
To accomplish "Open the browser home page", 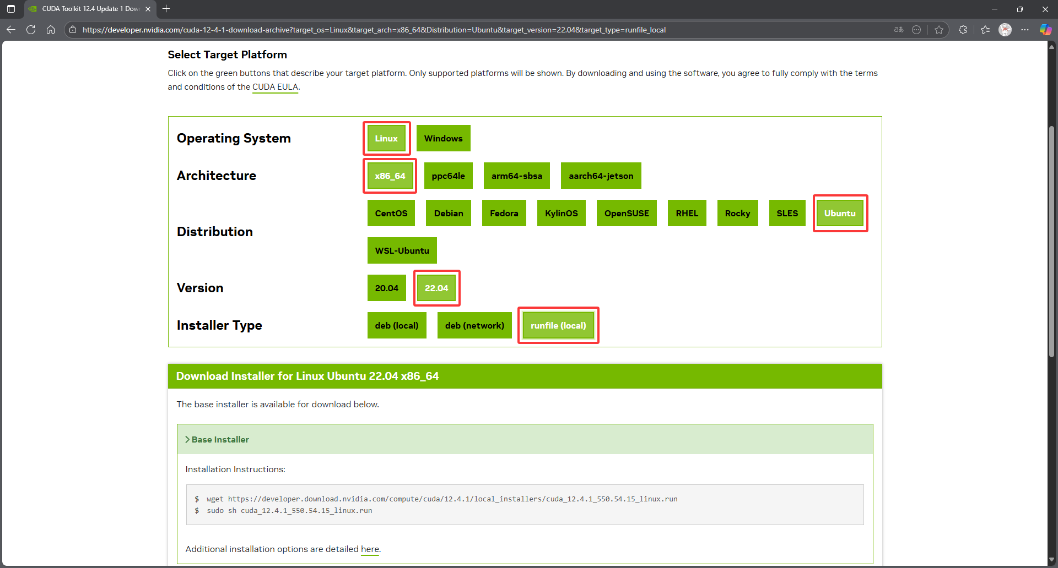I will click(51, 30).
